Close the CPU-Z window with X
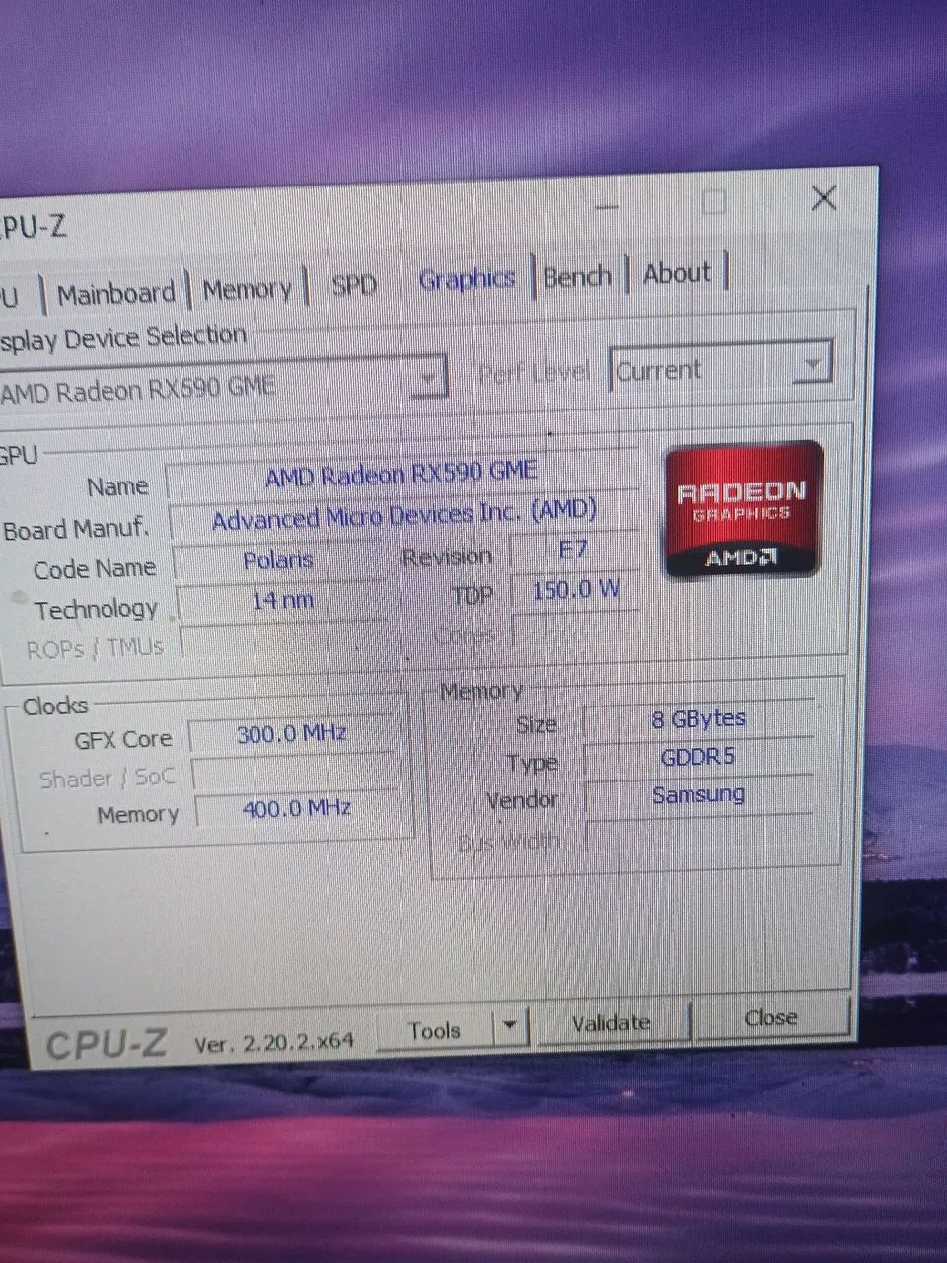 coord(823,198)
